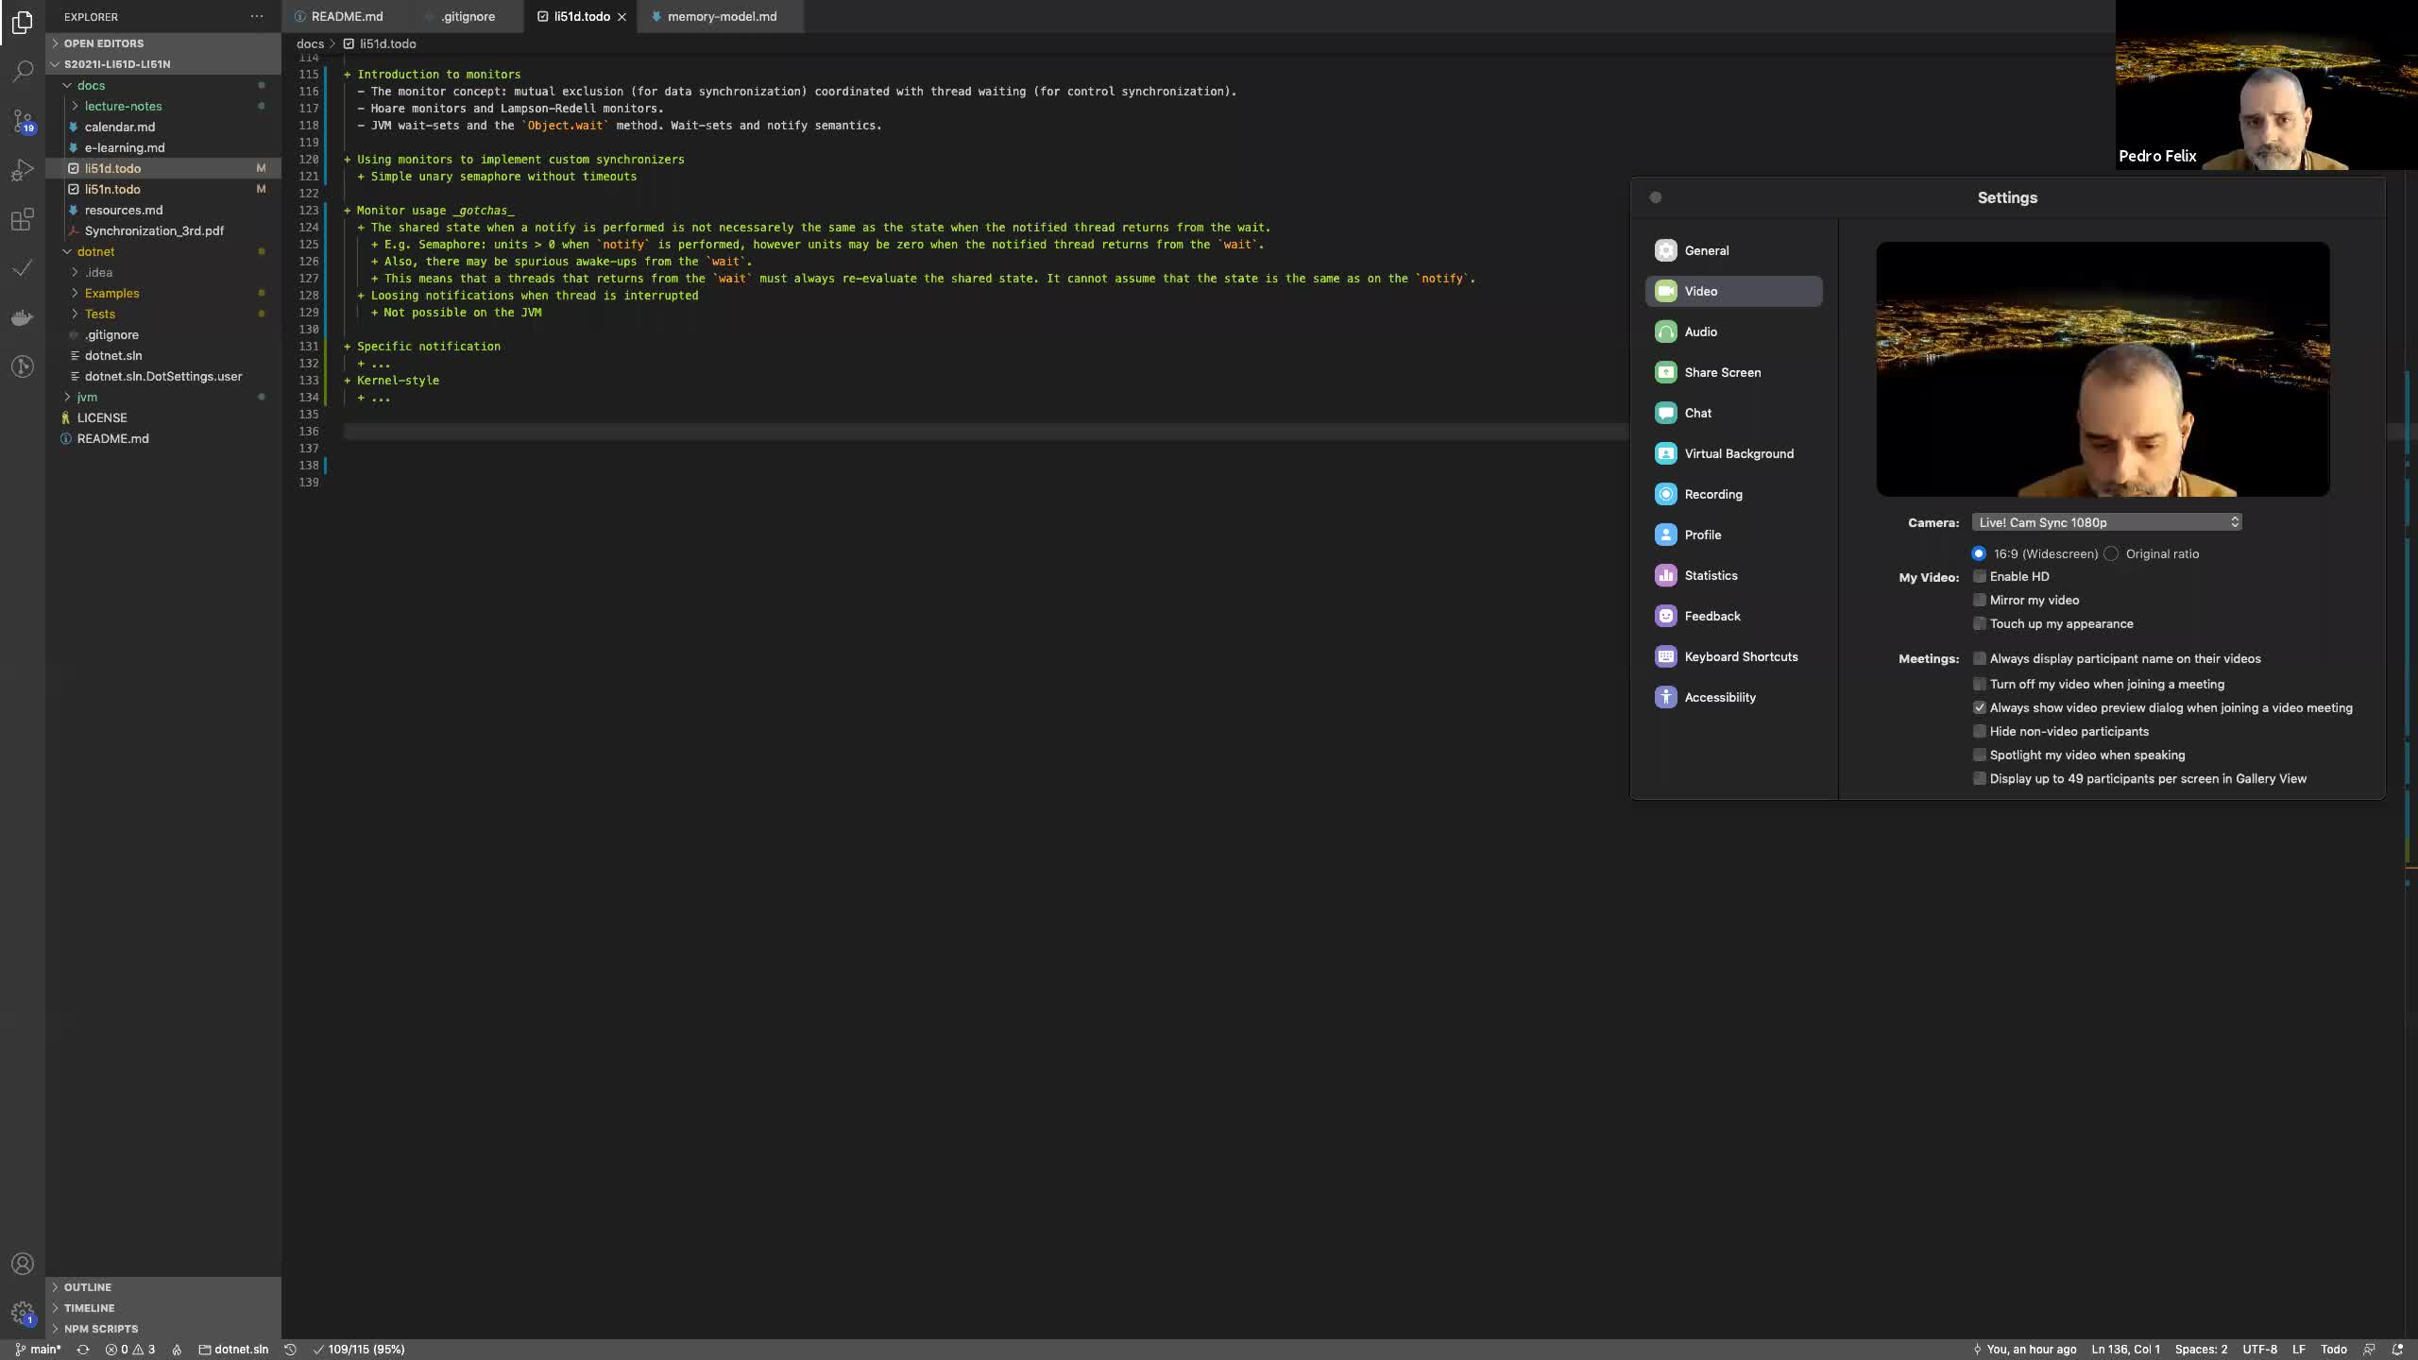Image resolution: width=2418 pixels, height=1360 pixels.
Task: Open the Docker view in activity bar
Action: coord(23,317)
